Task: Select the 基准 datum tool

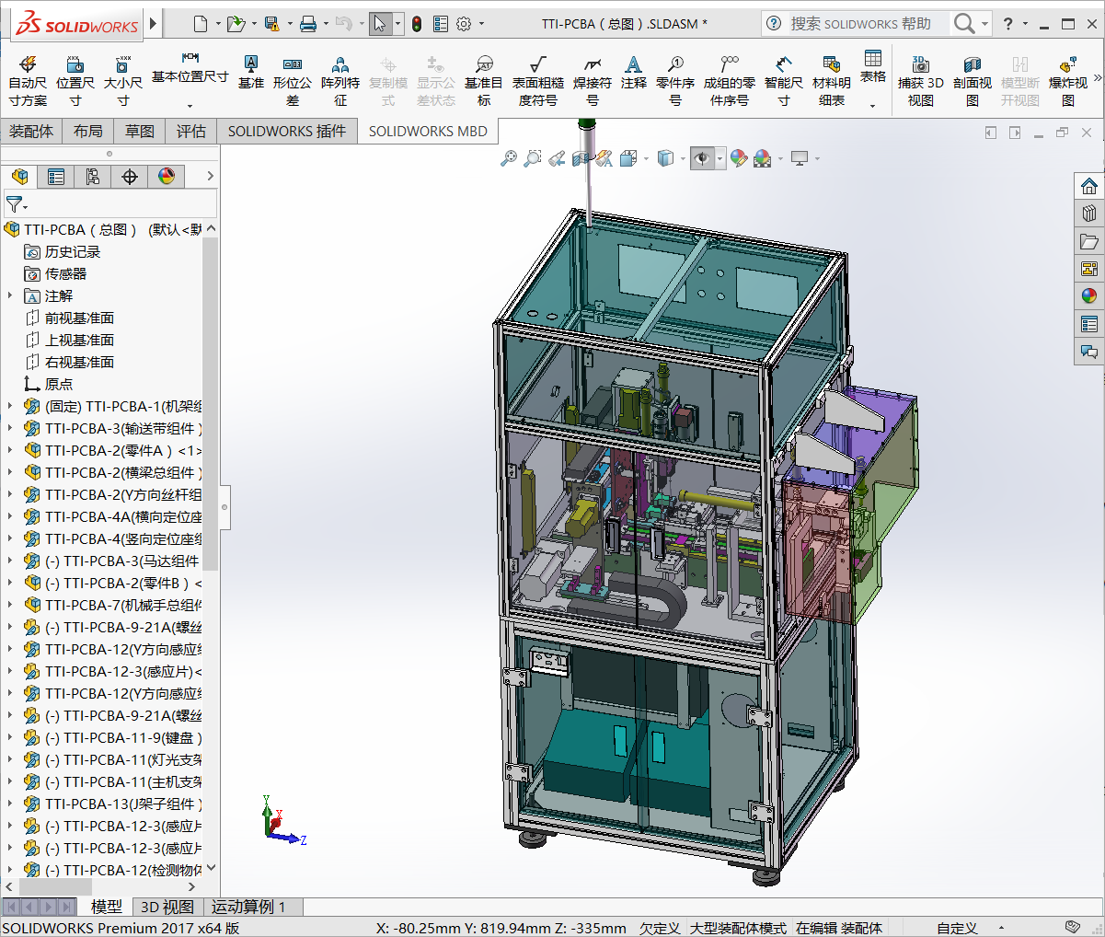Action: [250, 64]
